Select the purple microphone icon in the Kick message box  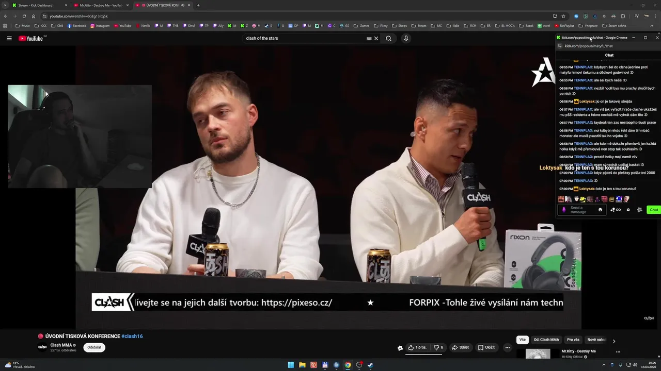pos(563,210)
